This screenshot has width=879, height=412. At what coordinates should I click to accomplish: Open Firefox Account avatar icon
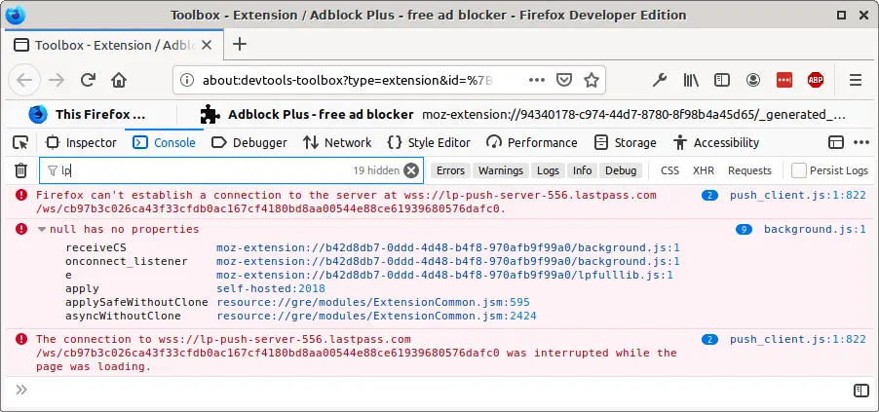point(753,80)
